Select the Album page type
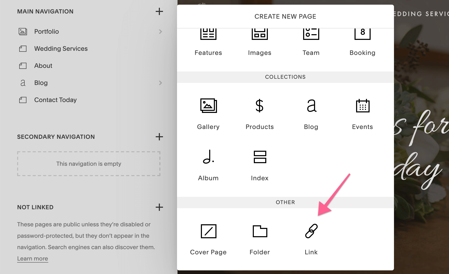The width and height of the screenshot is (449, 274). 208,164
